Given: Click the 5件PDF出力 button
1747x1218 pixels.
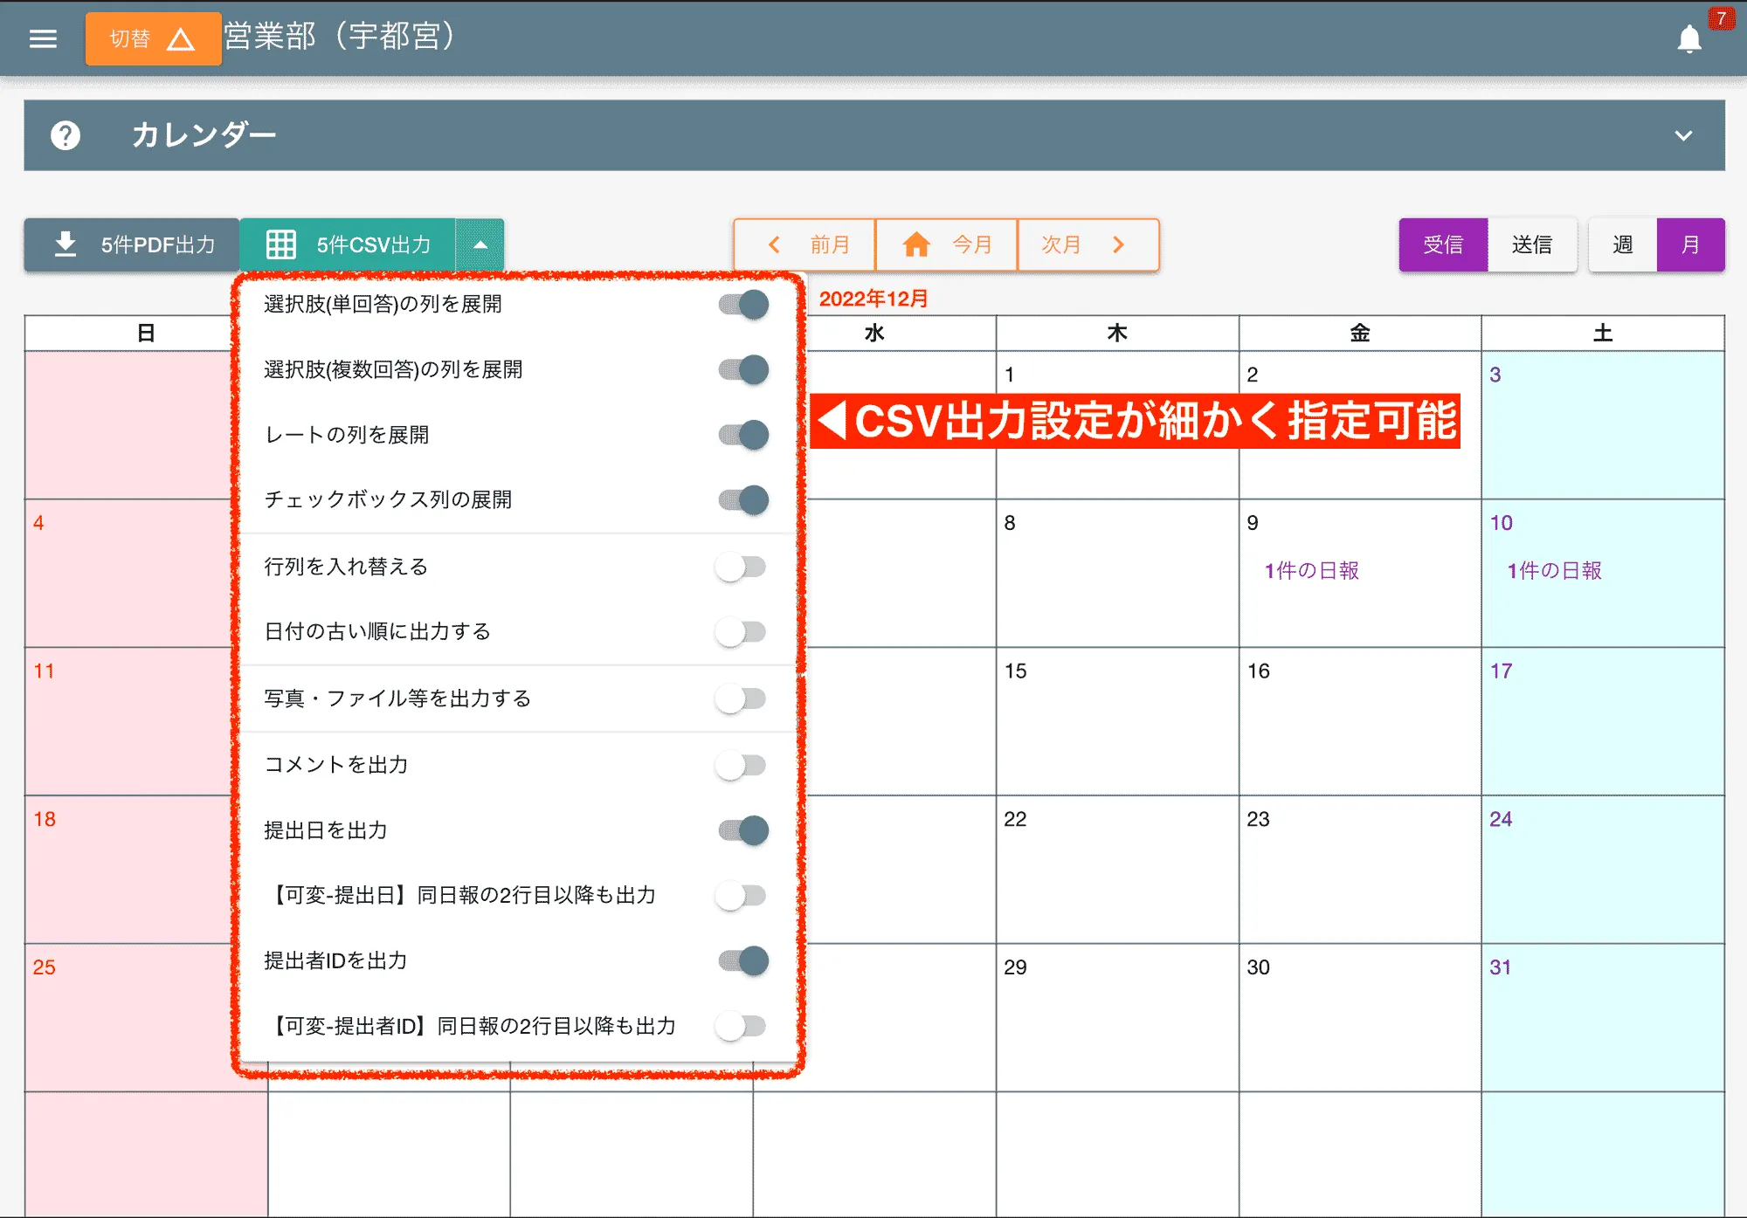Looking at the screenshot, I should click(131, 244).
